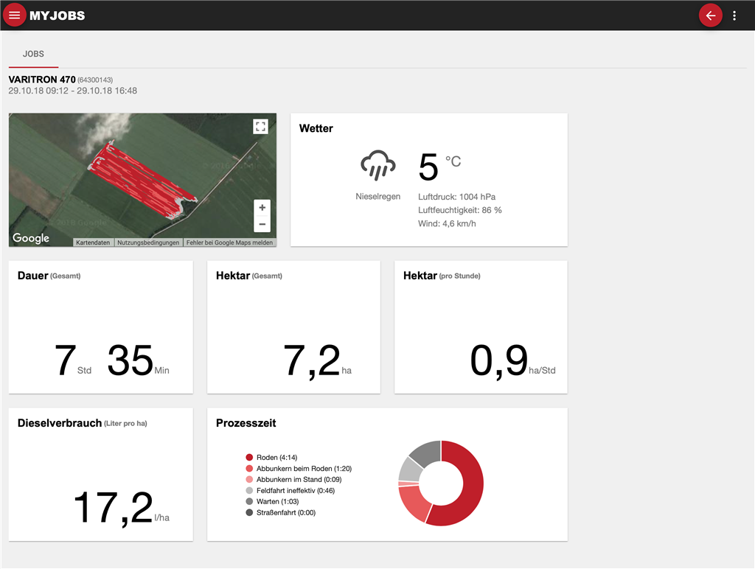Toggle Abbunkern im Stand legend entry
This screenshot has width=755, height=569.
[293, 480]
